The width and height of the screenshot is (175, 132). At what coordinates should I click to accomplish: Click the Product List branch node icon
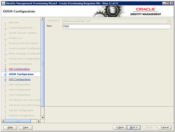pos(5,38)
